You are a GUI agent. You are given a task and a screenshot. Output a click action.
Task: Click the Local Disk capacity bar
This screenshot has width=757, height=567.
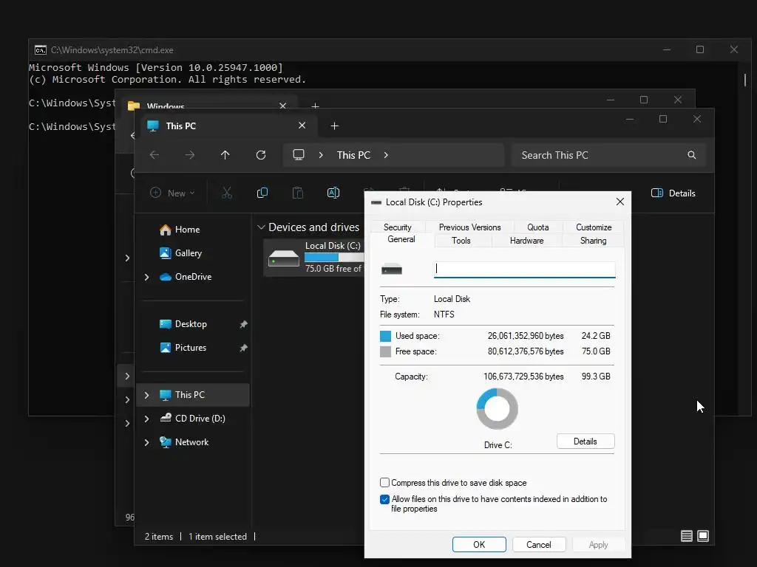334,258
